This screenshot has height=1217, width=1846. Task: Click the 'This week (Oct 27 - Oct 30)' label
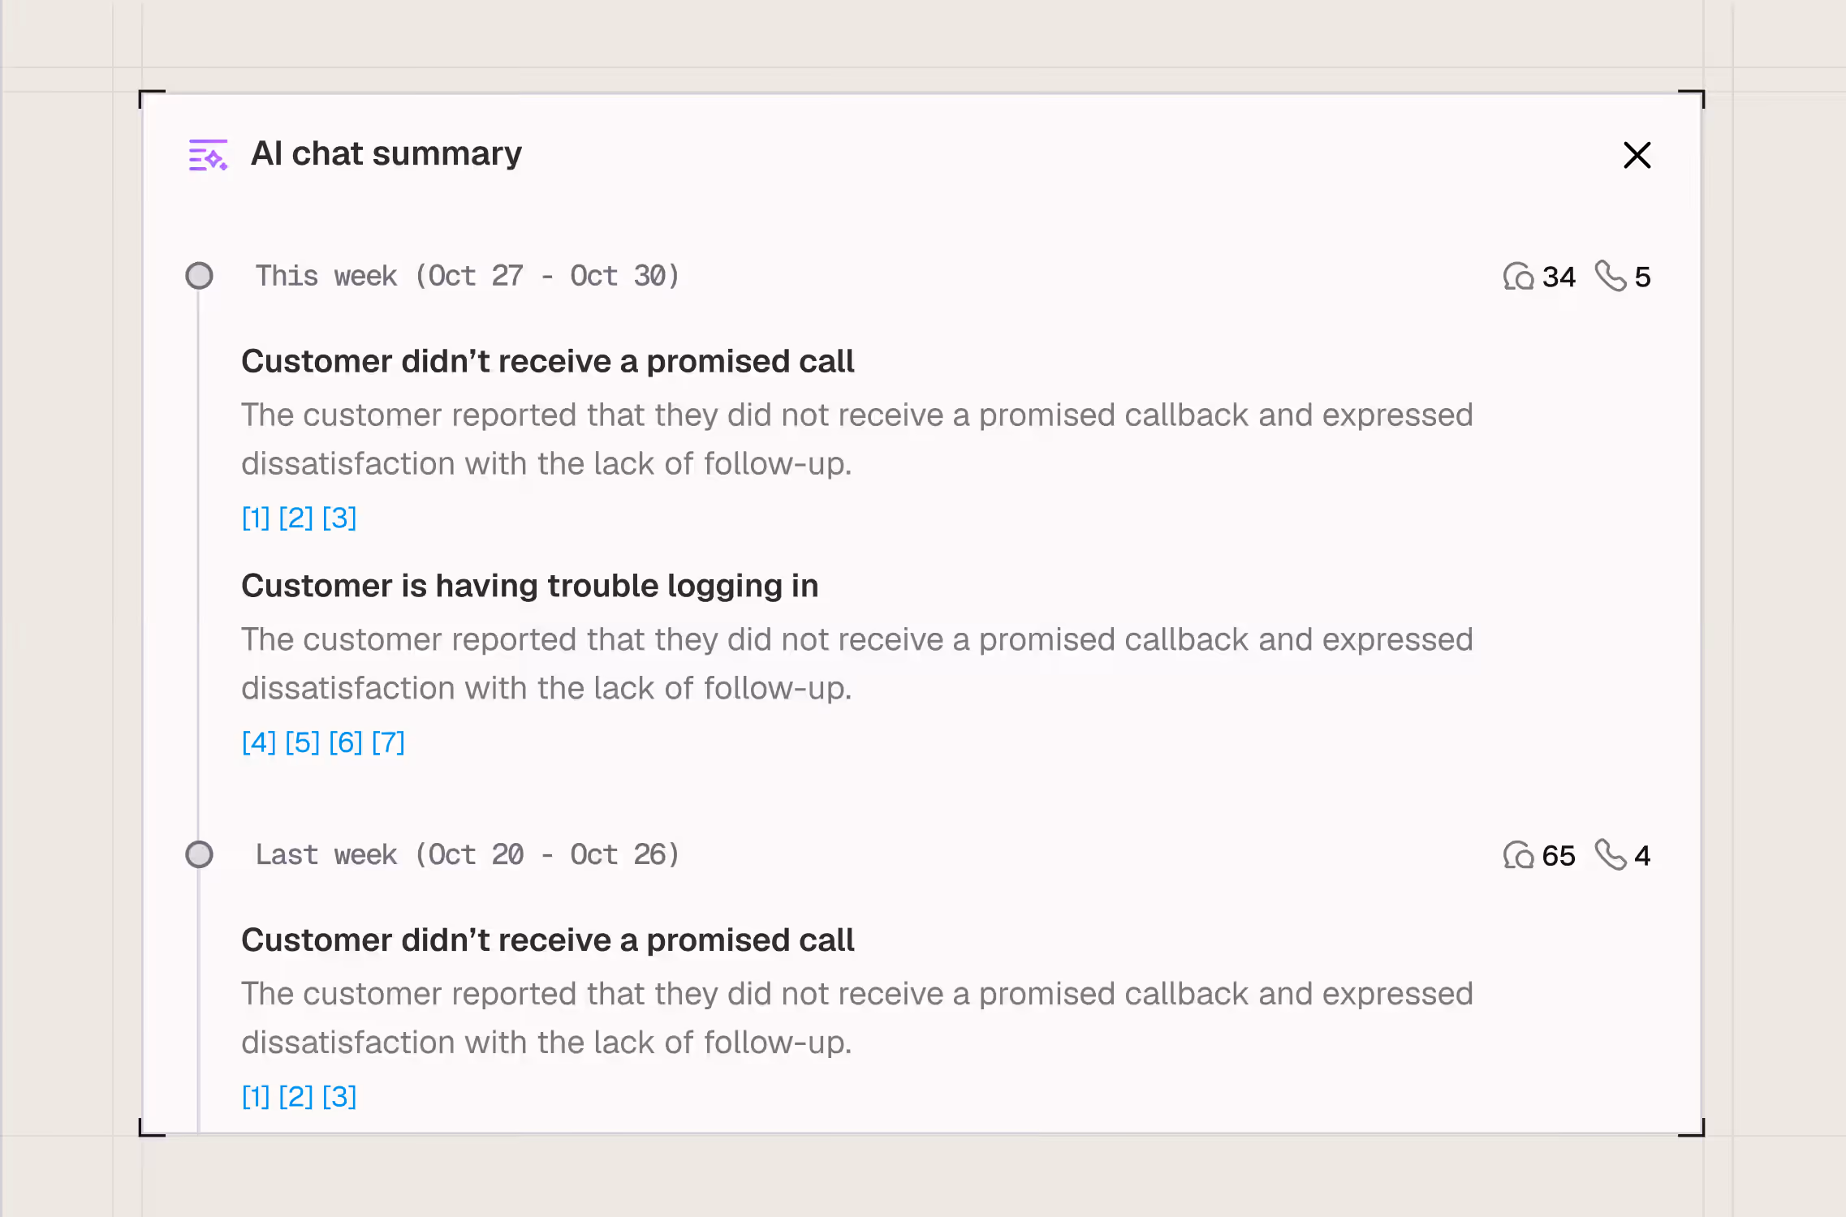click(x=468, y=276)
